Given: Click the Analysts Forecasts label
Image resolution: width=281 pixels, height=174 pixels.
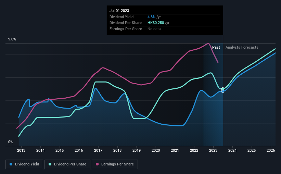Looking at the screenshot, I should (242, 47).
